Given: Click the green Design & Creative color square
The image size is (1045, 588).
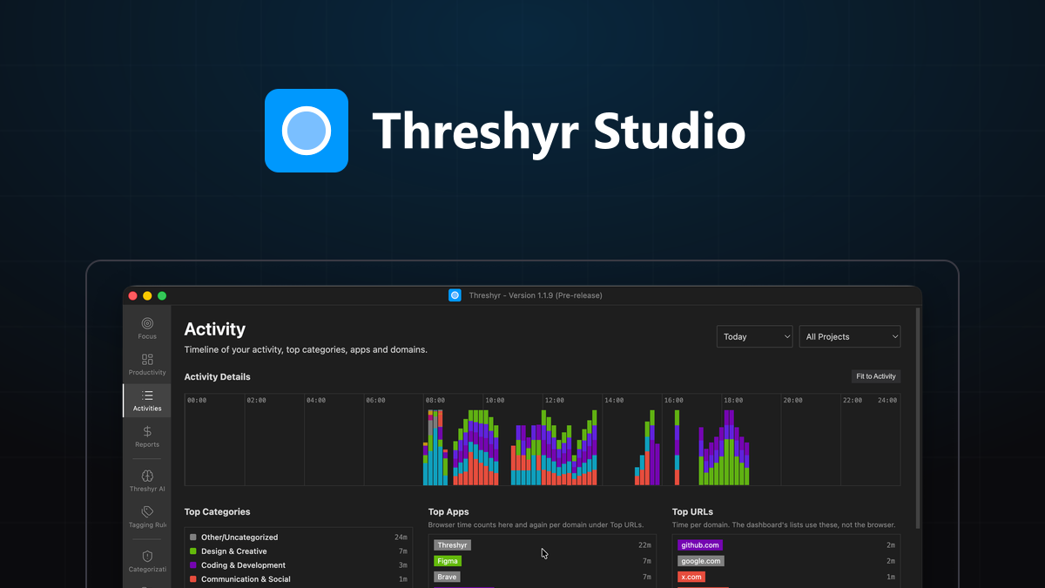Looking at the screenshot, I should coord(193,551).
